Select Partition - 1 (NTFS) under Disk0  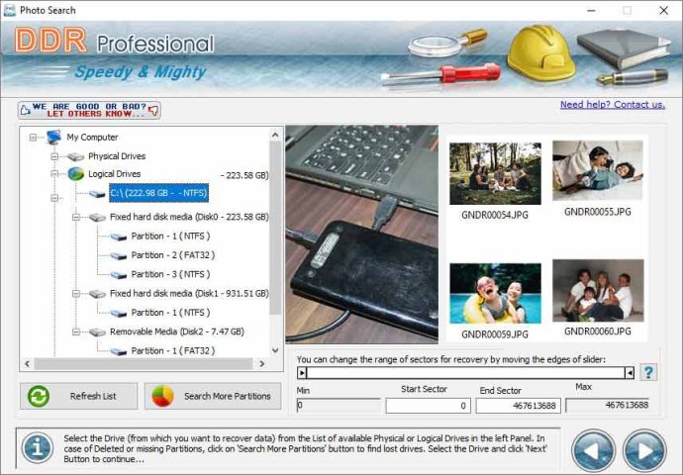tap(170, 236)
